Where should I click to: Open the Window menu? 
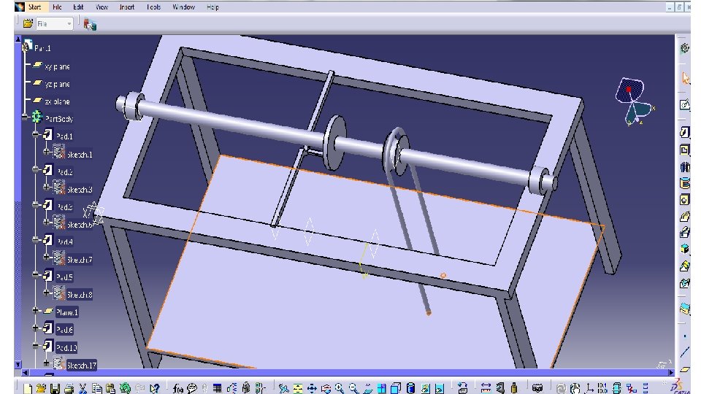pyautogui.click(x=183, y=7)
